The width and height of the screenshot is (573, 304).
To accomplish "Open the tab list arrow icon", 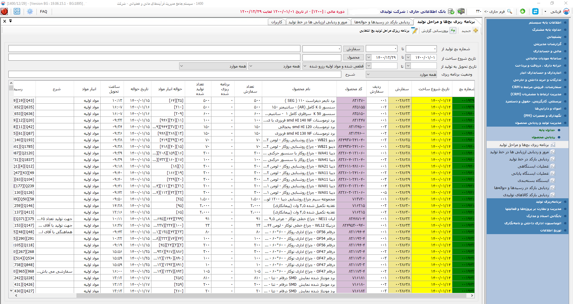I will [10, 21].
